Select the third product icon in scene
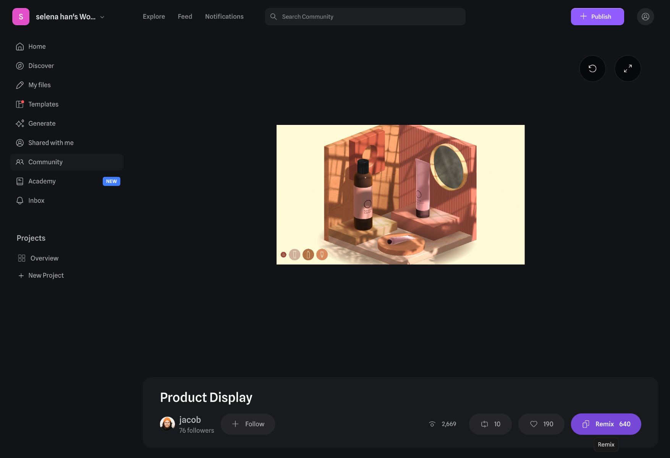Image resolution: width=670 pixels, height=458 pixels. click(x=322, y=254)
